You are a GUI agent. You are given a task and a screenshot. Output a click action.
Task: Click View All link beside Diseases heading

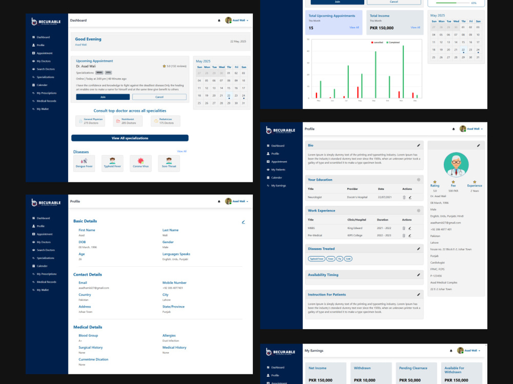tap(182, 152)
